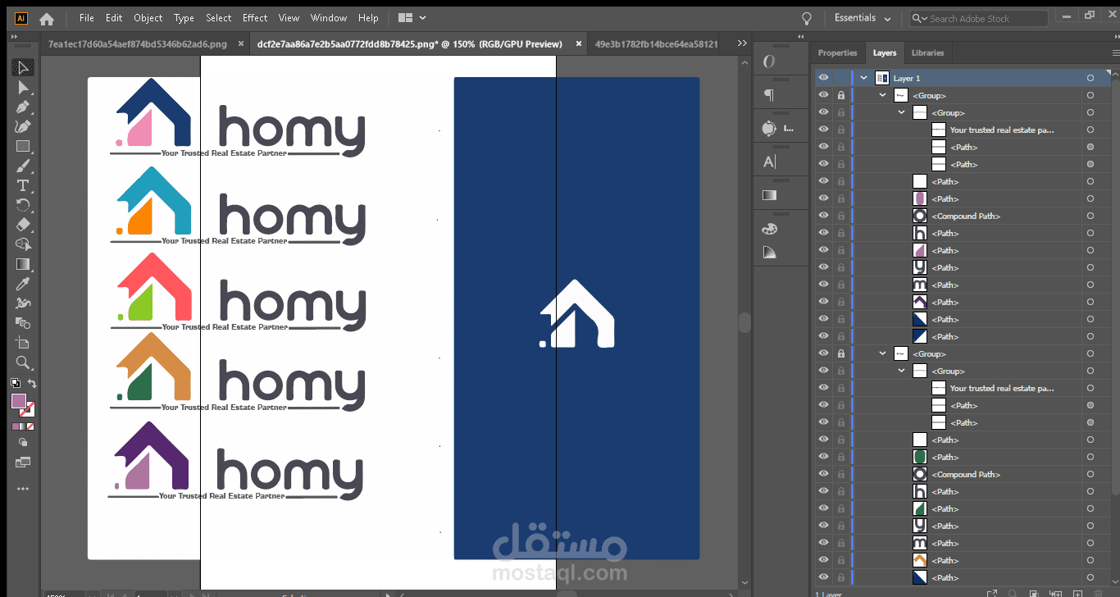
Task: Switch to the Properties tab
Action: (837, 52)
